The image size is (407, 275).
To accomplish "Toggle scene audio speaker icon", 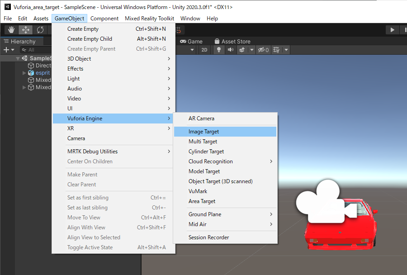I will [231, 50].
